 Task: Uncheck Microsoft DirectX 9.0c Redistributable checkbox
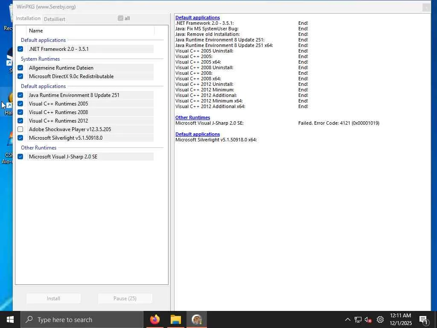[20, 76]
